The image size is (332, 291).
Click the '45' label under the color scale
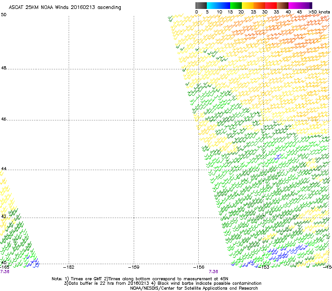(x=299, y=12)
